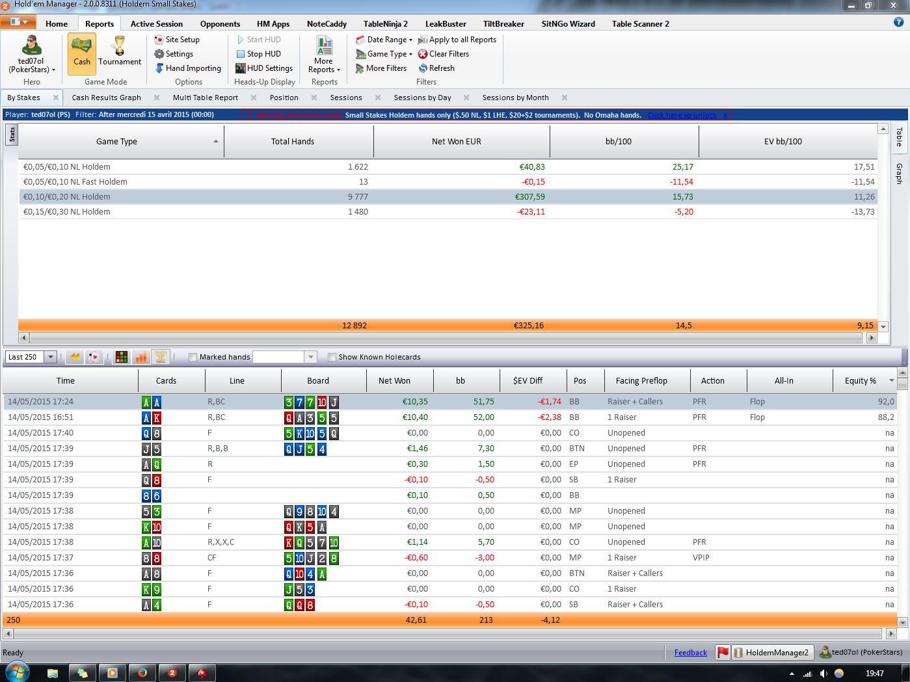910x682 pixels.
Task: Click Clear Filters
Action: [x=444, y=54]
